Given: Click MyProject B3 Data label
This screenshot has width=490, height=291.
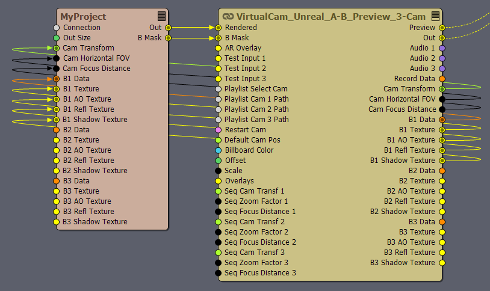Looking at the screenshot, I should (x=76, y=181).
